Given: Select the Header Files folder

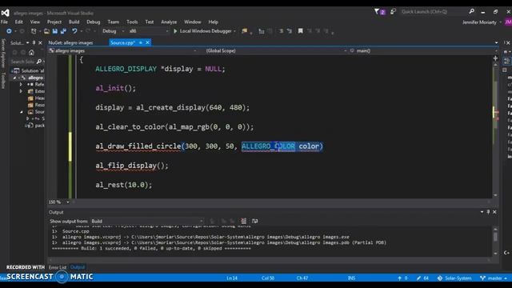Looking at the screenshot, I should pos(36,98).
